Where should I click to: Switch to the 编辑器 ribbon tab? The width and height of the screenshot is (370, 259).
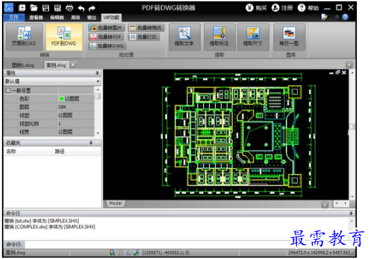[x=57, y=18]
